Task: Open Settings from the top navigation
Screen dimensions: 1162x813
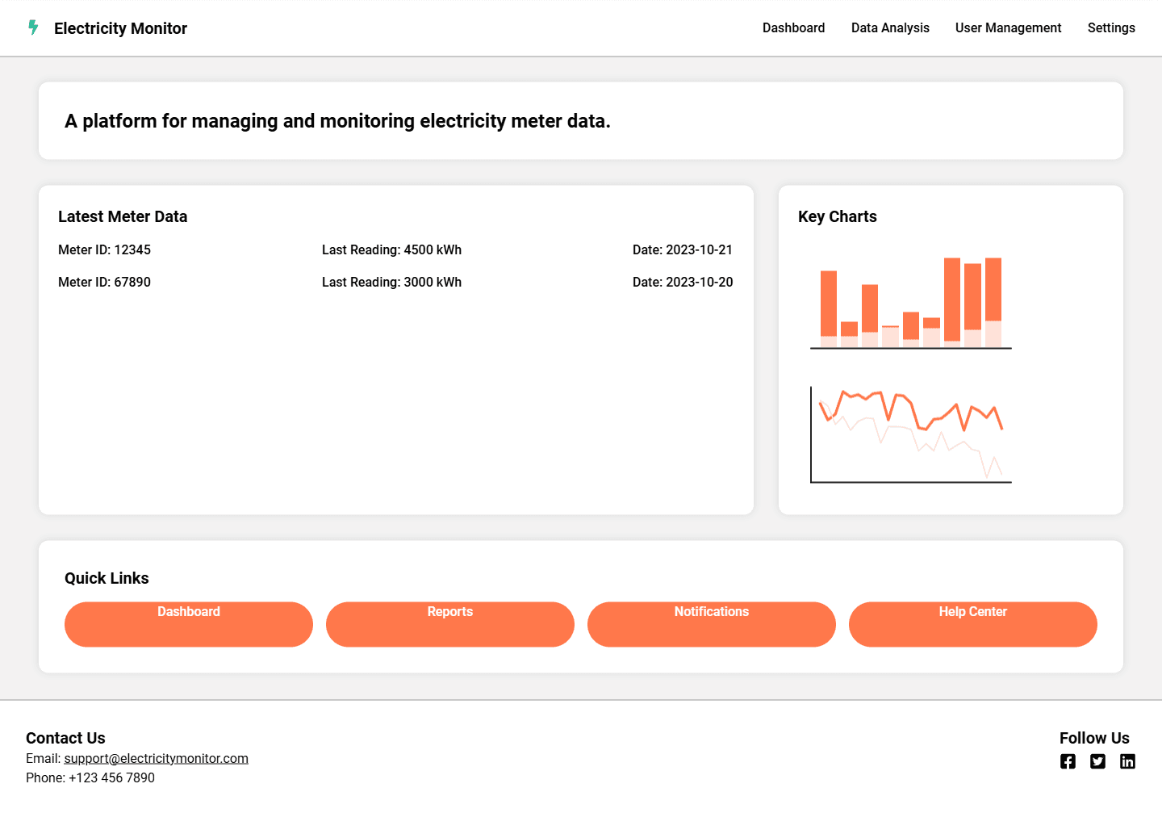Action: [1110, 28]
